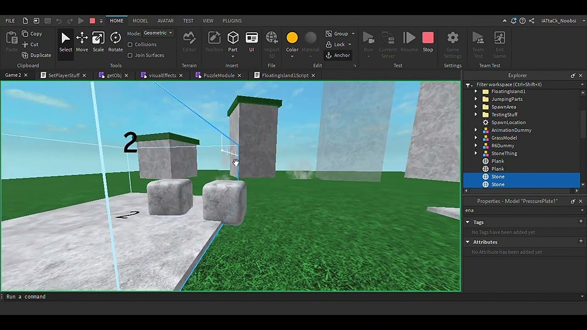The width and height of the screenshot is (587, 330).
Task: Toggle Anchor on the selection
Action: click(338, 55)
